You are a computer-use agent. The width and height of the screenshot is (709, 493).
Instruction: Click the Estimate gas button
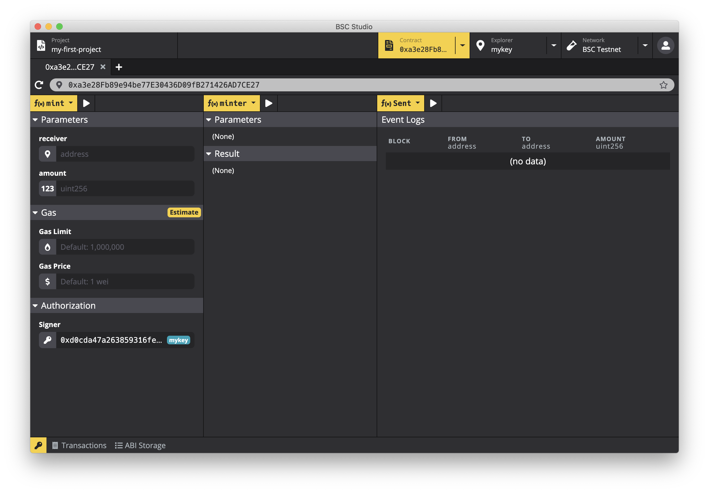tap(184, 212)
